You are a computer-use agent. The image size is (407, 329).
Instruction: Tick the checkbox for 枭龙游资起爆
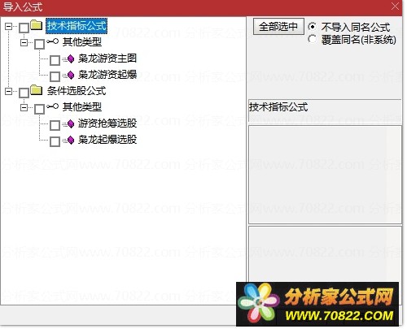click(55, 76)
